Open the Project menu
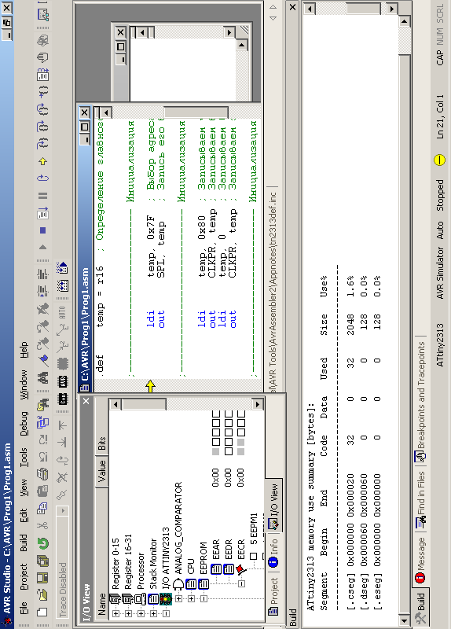 24,576
